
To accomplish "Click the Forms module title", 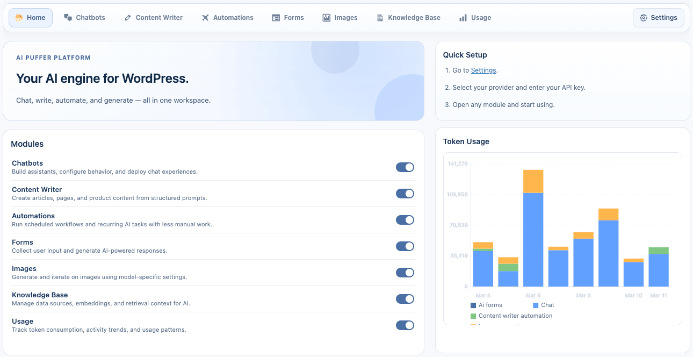I will [x=23, y=242].
